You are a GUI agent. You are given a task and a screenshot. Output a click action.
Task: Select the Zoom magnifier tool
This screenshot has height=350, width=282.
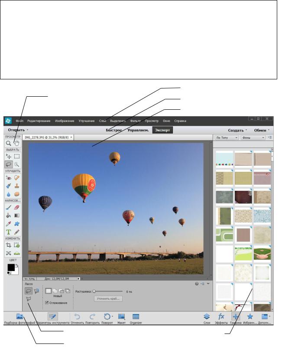[x=9, y=143]
